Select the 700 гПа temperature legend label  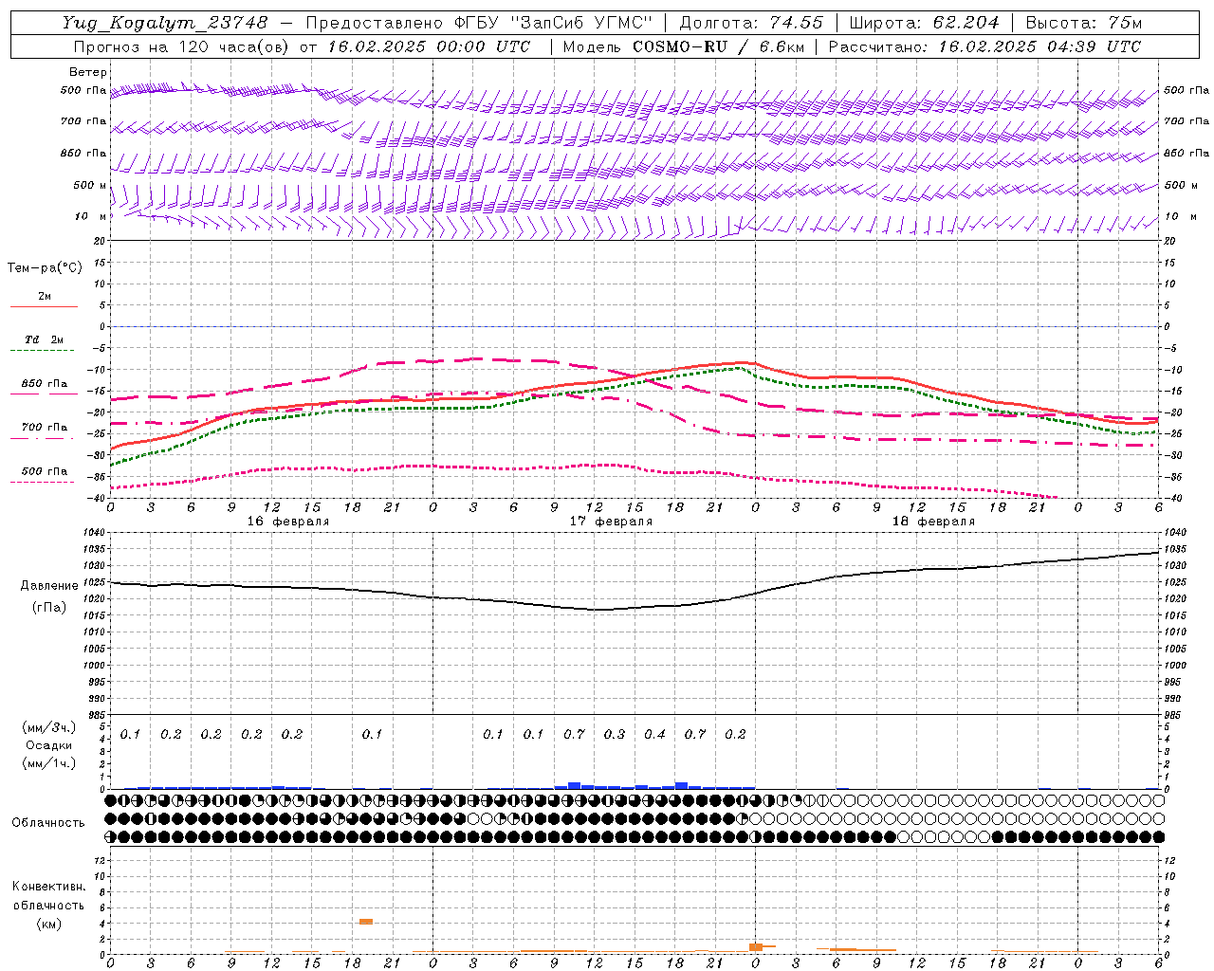(x=44, y=428)
